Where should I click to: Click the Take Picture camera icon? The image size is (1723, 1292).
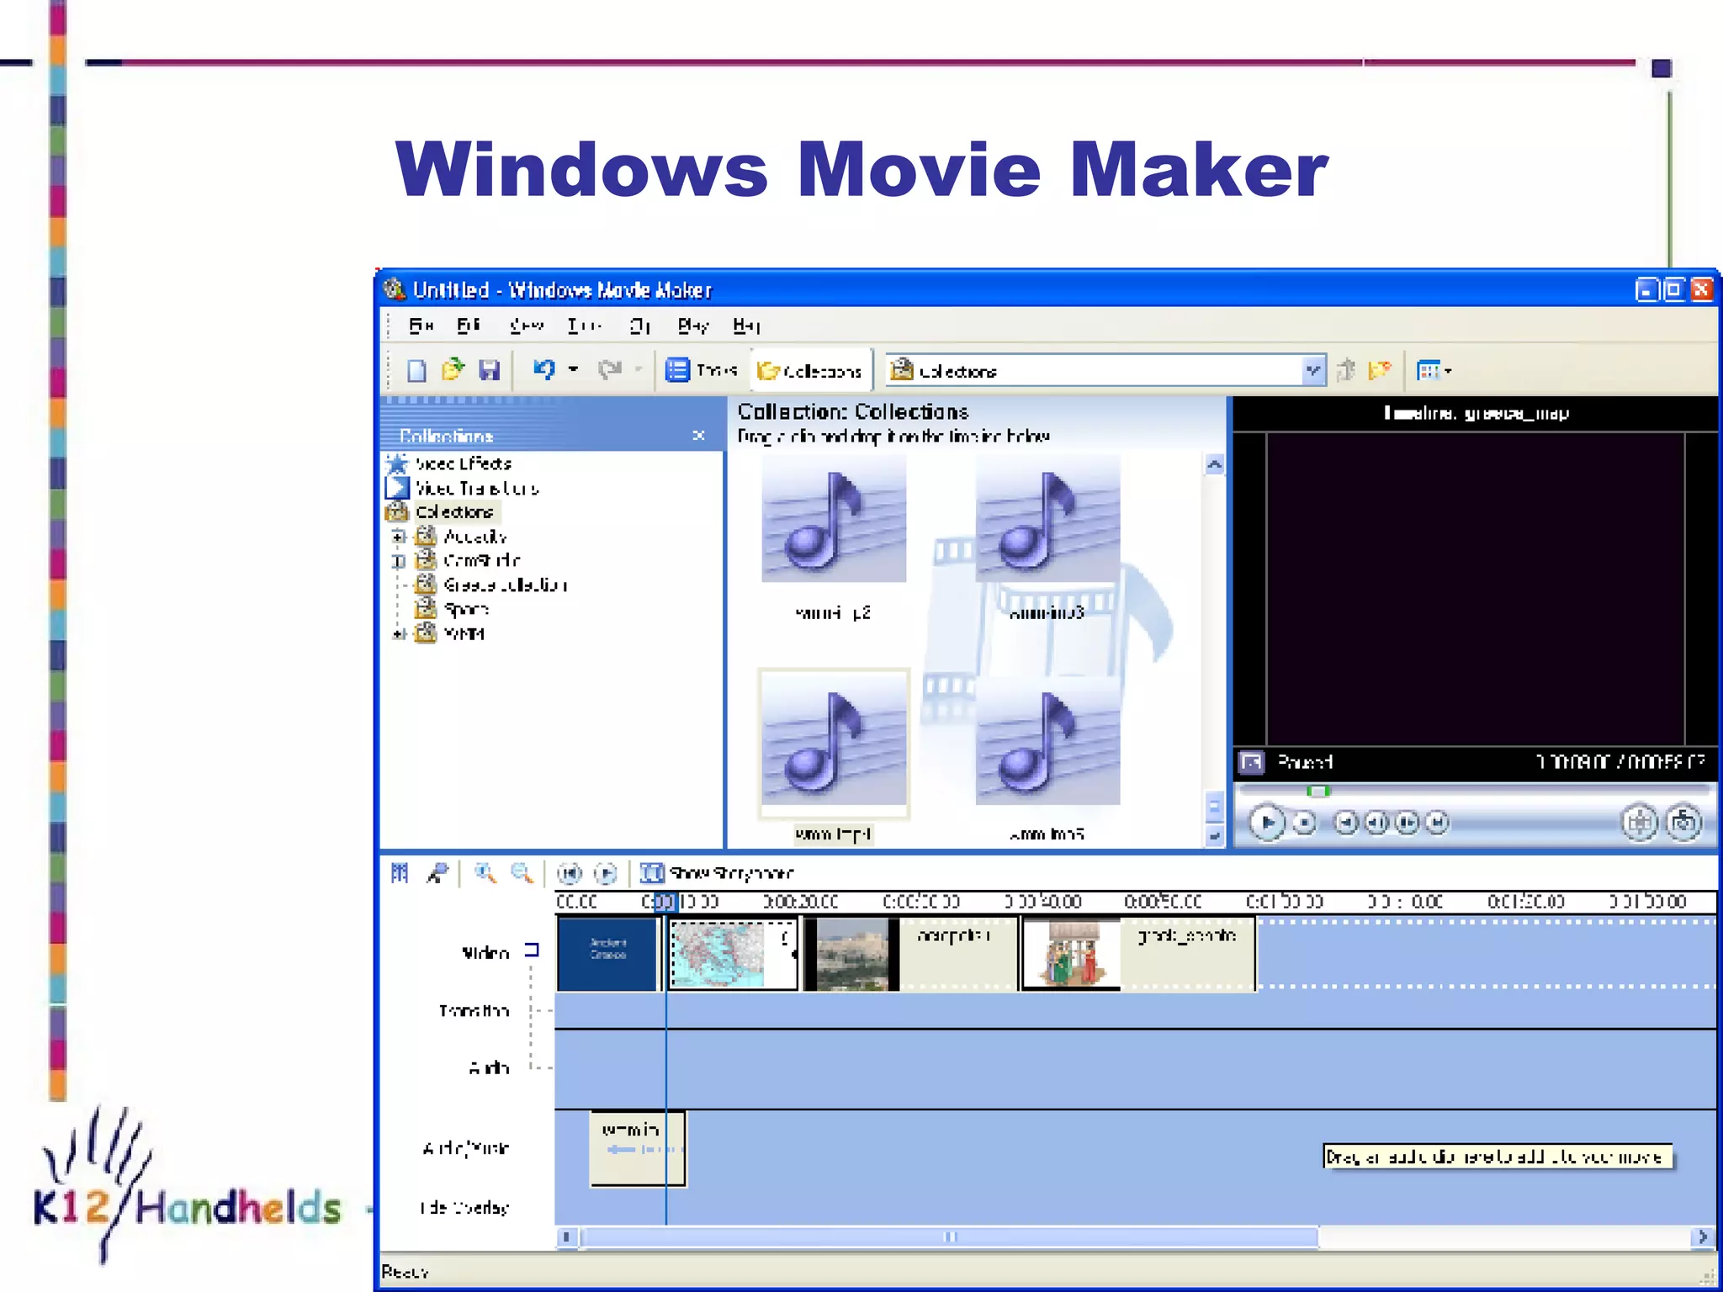[x=1684, y=822]
